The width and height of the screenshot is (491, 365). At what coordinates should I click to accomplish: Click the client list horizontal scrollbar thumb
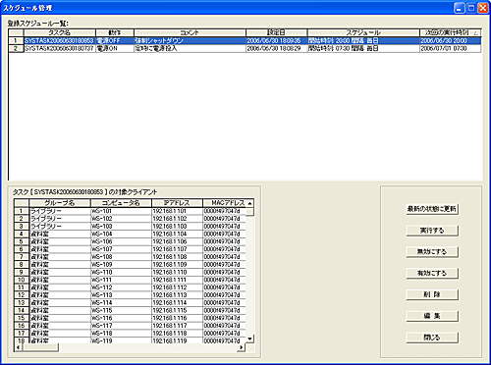pyautogui.click(x=40, y=347)
